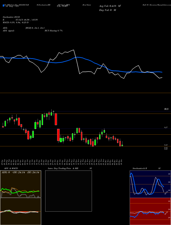Click the tall red candle after the October peak

pos(56,119)
